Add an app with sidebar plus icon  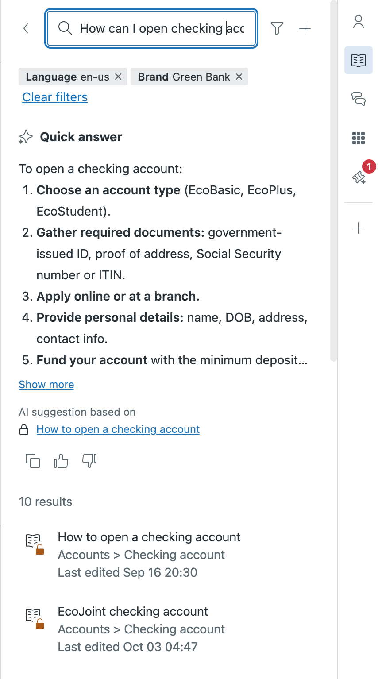click(x=358, y=228)
